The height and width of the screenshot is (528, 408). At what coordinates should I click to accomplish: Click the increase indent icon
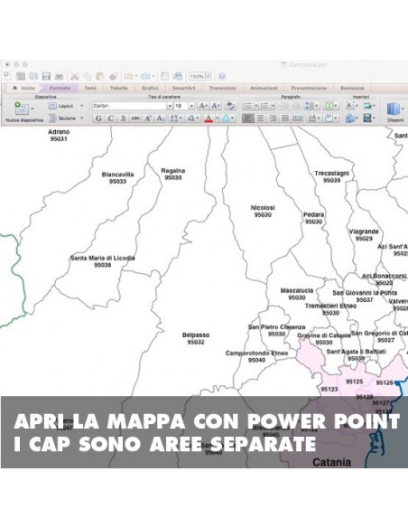(295, 106)
